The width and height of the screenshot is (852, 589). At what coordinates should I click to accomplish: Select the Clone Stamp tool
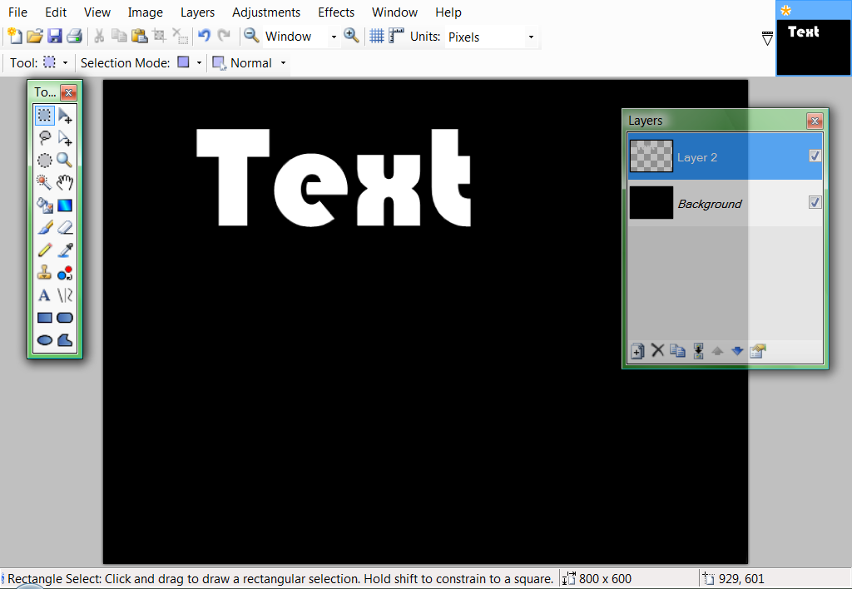click(x=44, y=273)
